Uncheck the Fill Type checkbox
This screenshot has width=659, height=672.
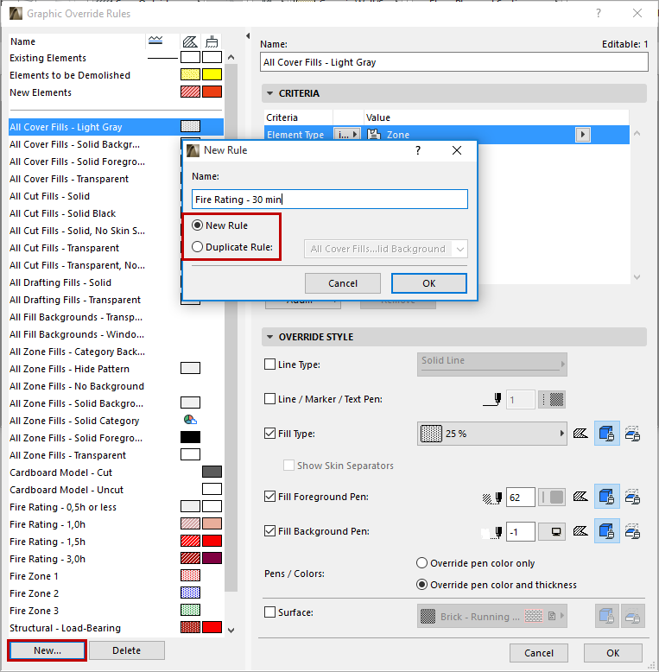tap(270, 434)
